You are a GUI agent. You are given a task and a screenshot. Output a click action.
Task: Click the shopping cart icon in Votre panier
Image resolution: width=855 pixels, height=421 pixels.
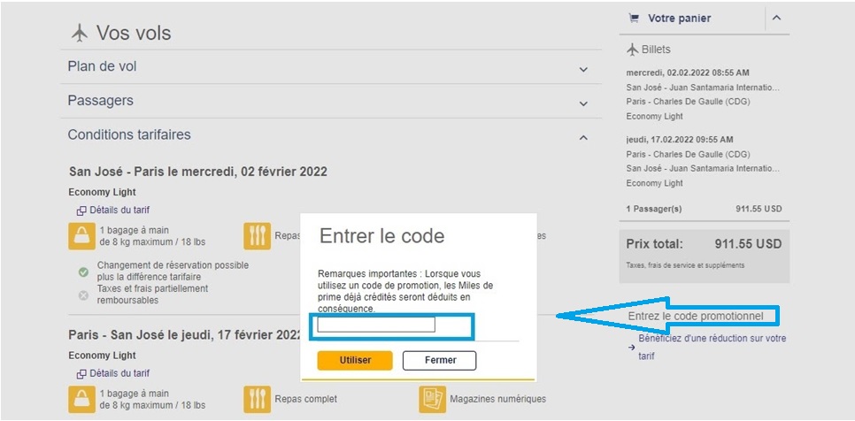pyautogui.click(x=634, y=18)
